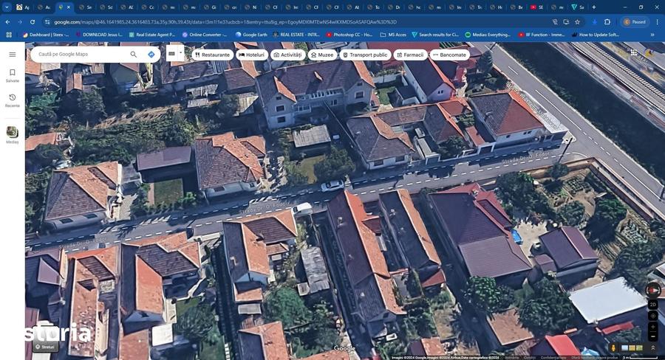The width and height of the screenshot is (665, 360).
Task: Switch to the YouTube browser tab
Action: tap(536, 7)
